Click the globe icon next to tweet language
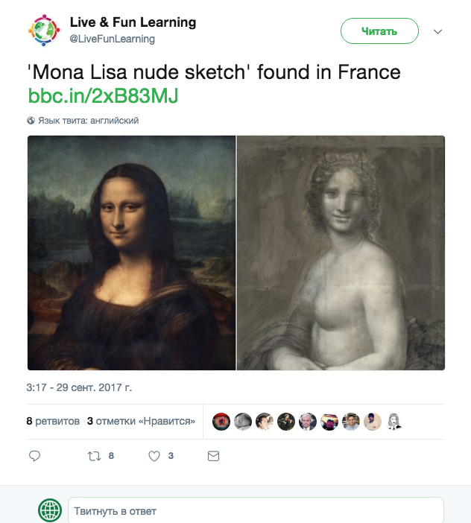This screenshot has width=471, height=523. (31, 121)
